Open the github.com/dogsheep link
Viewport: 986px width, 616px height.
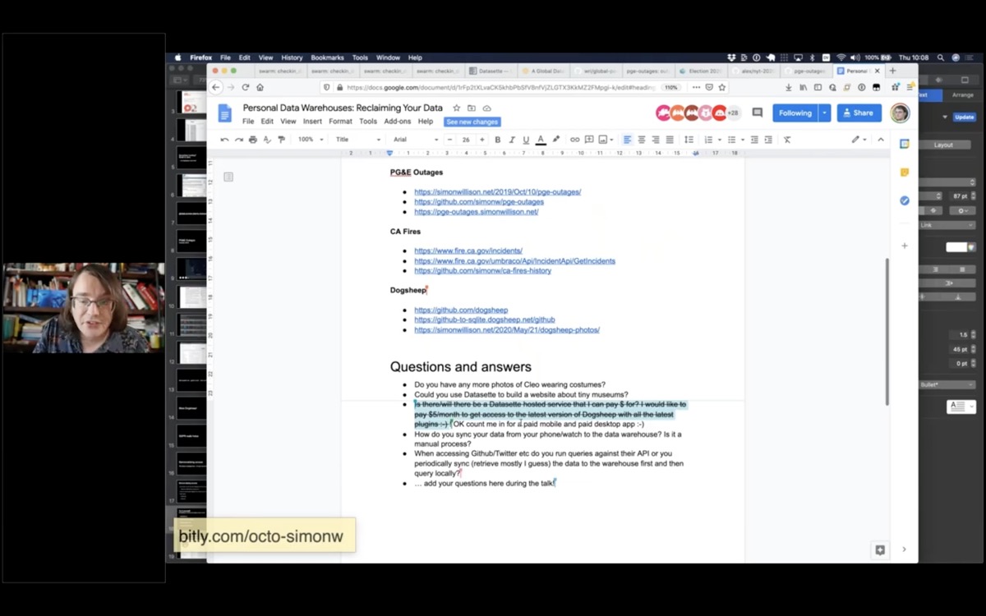(x=461, y=310)
